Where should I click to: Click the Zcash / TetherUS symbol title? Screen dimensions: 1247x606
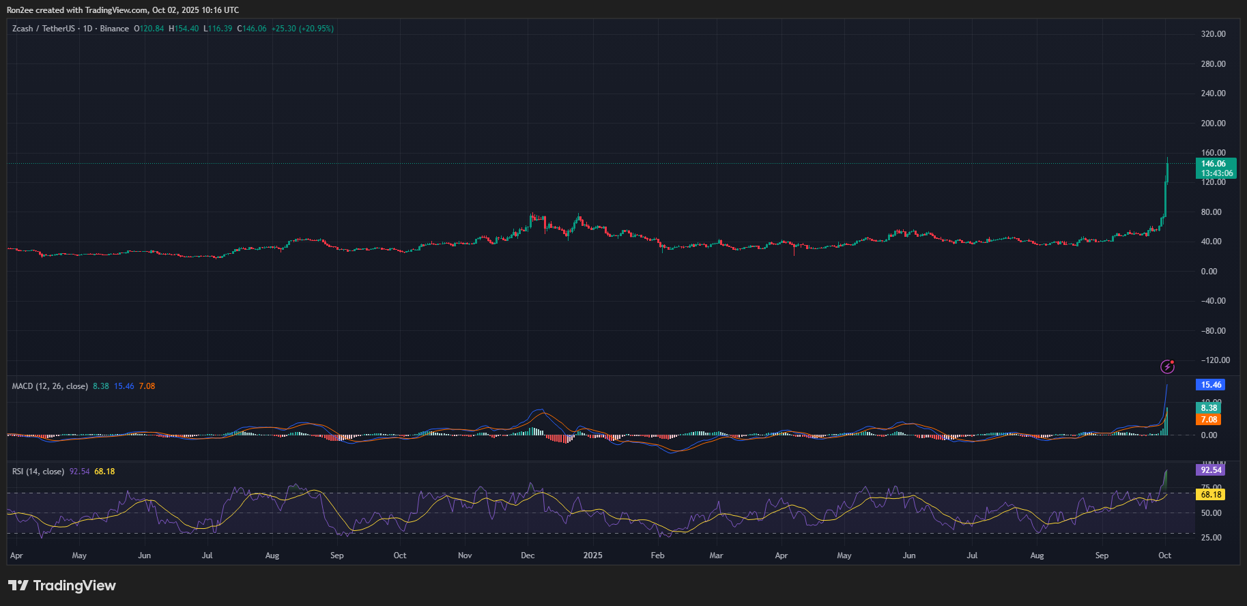[x=44, y=29]
